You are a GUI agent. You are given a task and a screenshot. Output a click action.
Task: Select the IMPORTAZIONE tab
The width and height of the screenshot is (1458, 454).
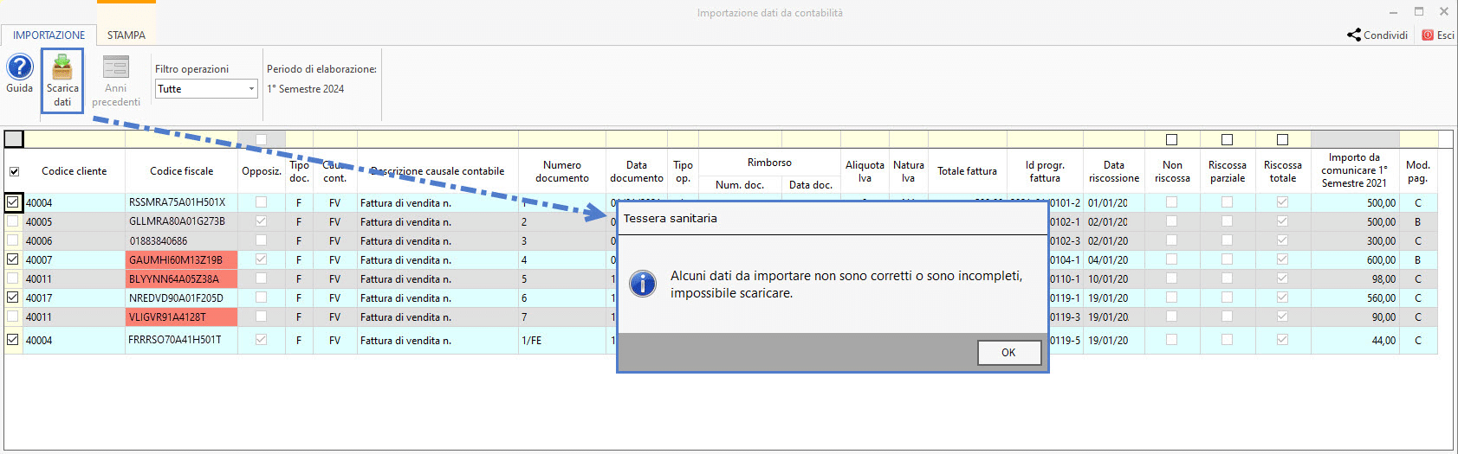coord(49,35)
